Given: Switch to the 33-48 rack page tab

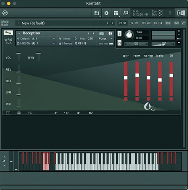Looking at the screenshot, I should pyautogui.click(x=146, y=23).
